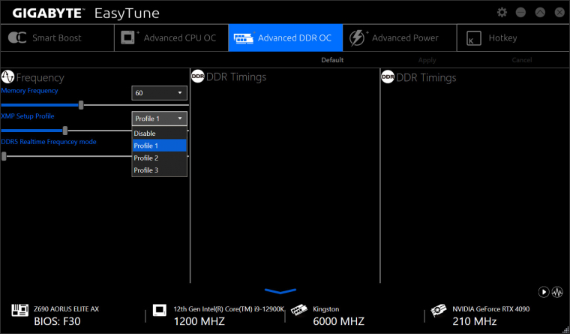The image size is (570, 334).
Task: Click the lightning bolt icon on Advanced Power
Action: 358,38
